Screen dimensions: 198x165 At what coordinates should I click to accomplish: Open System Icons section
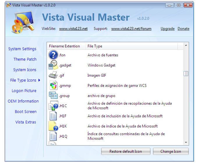25,70
